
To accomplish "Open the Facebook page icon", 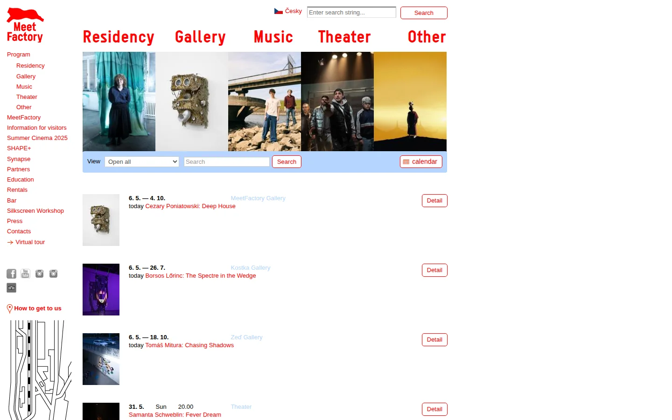I will point(12,274).
